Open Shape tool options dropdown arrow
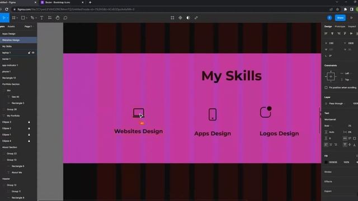The width and height of the screenshot is (358, 201). (26, 18)
